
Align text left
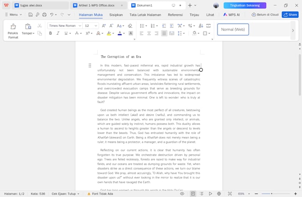(x=142, y=33)
